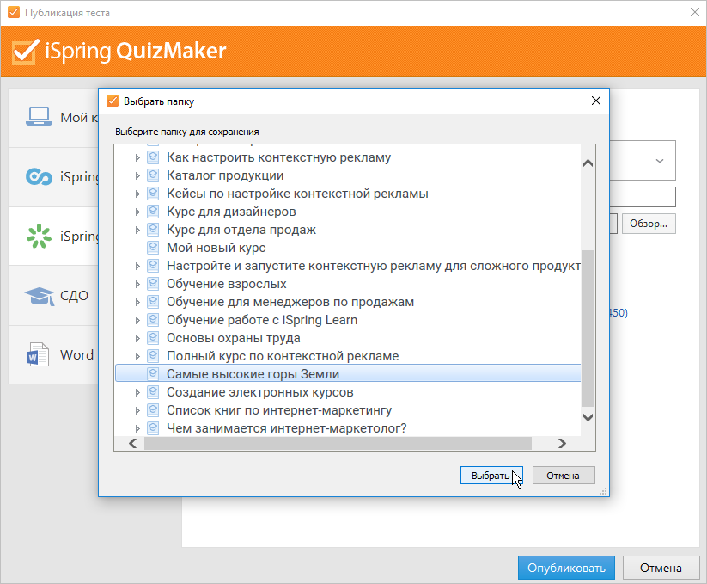Click course icon beside Мой новый курс
This screenshot has width=707, height=584.
pos(153,248)
